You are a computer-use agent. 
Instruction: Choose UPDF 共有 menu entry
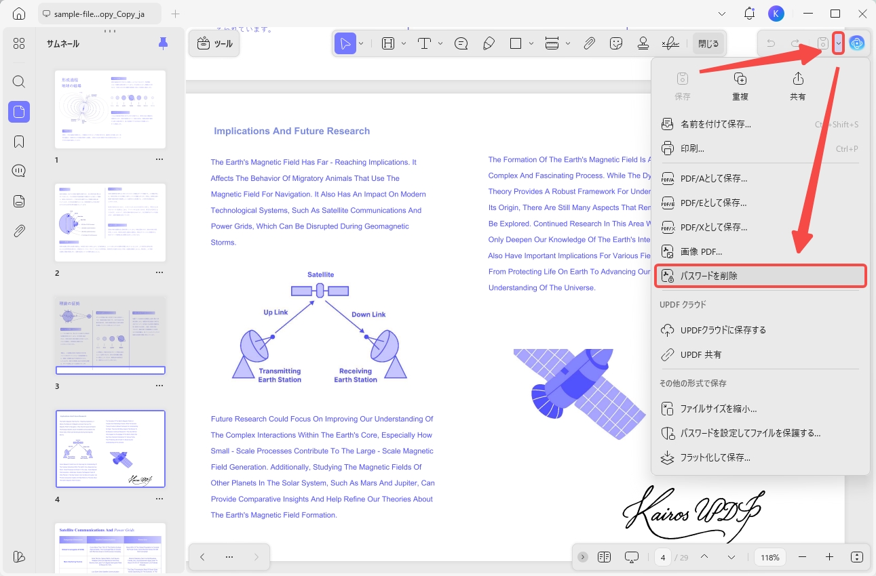pyautogui.click(x=761, y=354)
